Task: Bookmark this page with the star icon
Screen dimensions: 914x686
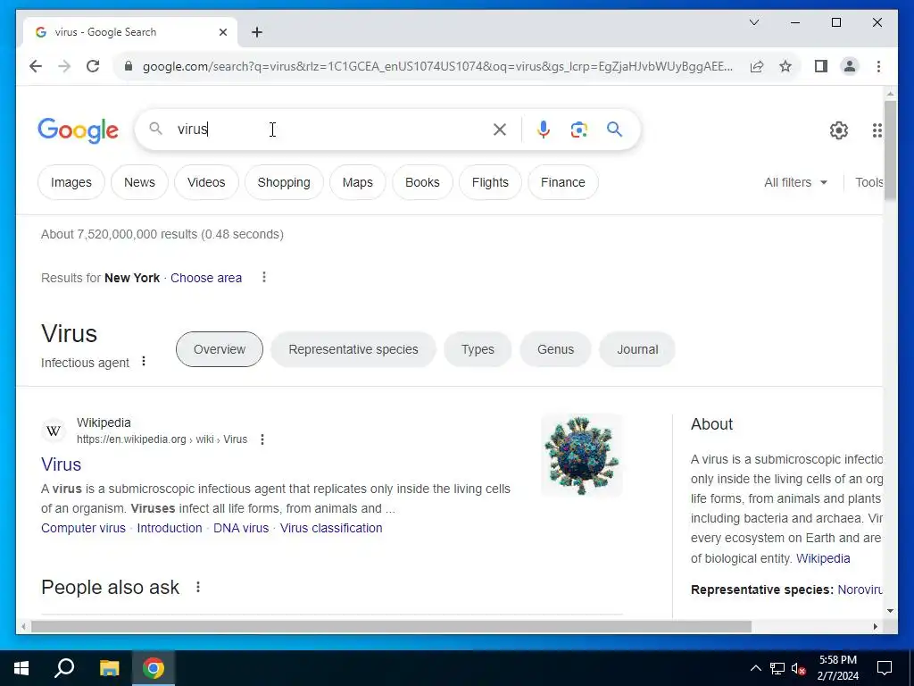Action: [785, 66]
